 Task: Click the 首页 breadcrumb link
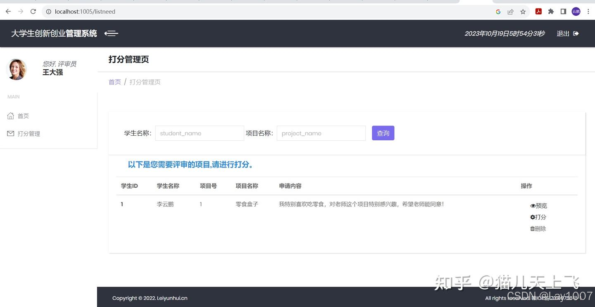[115, 82]
